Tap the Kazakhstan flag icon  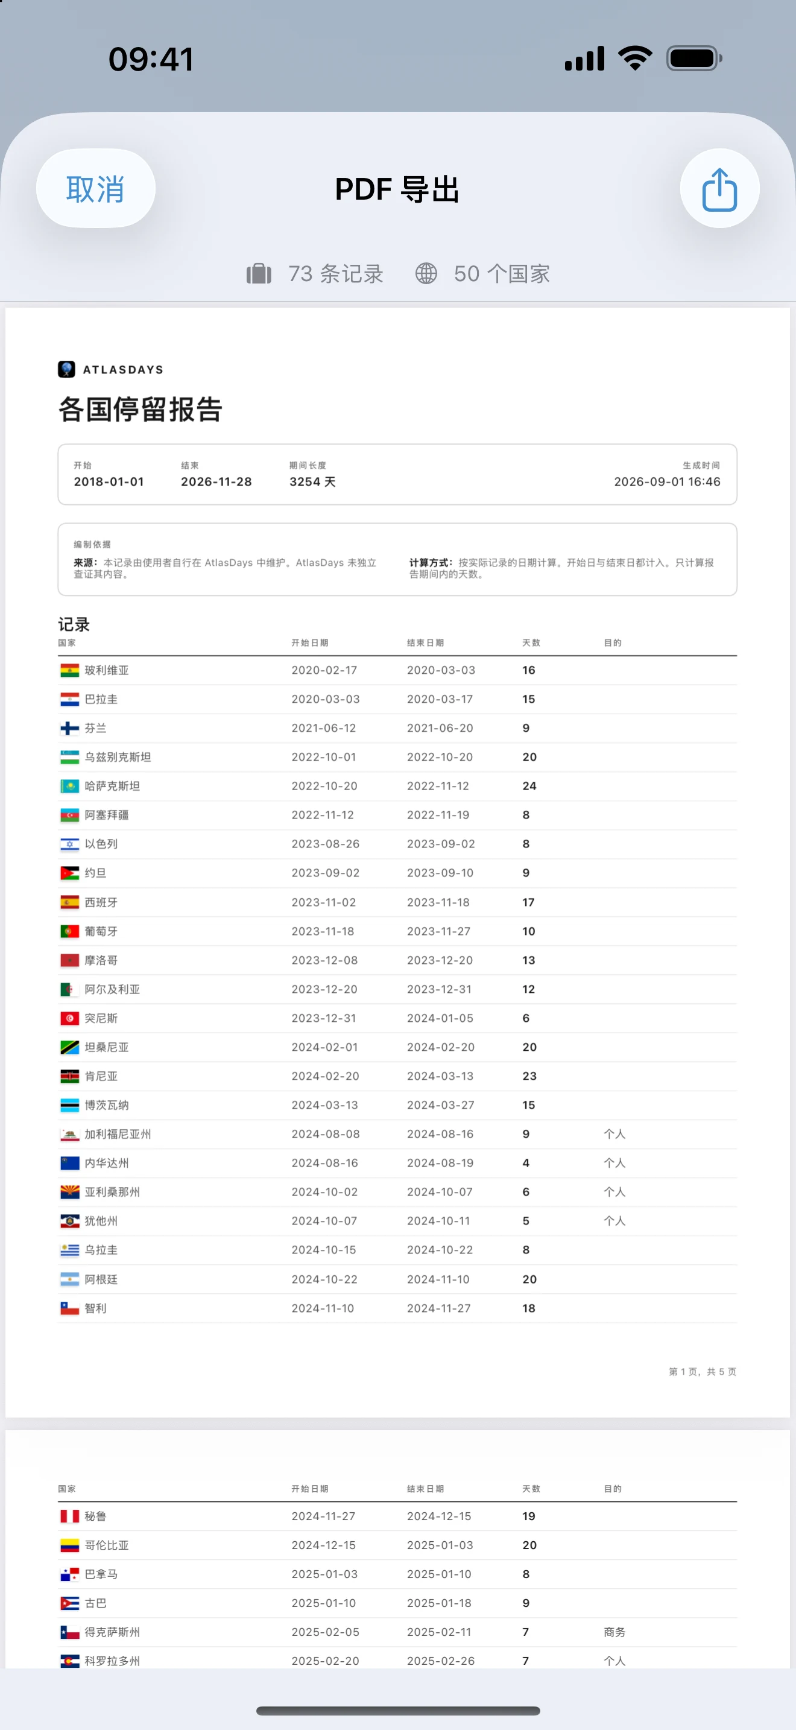click(70, 786)
